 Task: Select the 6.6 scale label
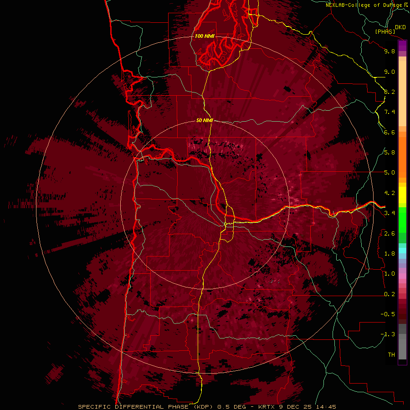389,132
